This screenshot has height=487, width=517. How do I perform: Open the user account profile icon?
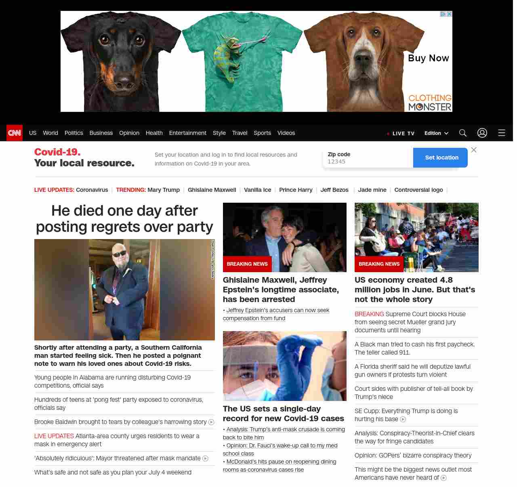[482, 133]
